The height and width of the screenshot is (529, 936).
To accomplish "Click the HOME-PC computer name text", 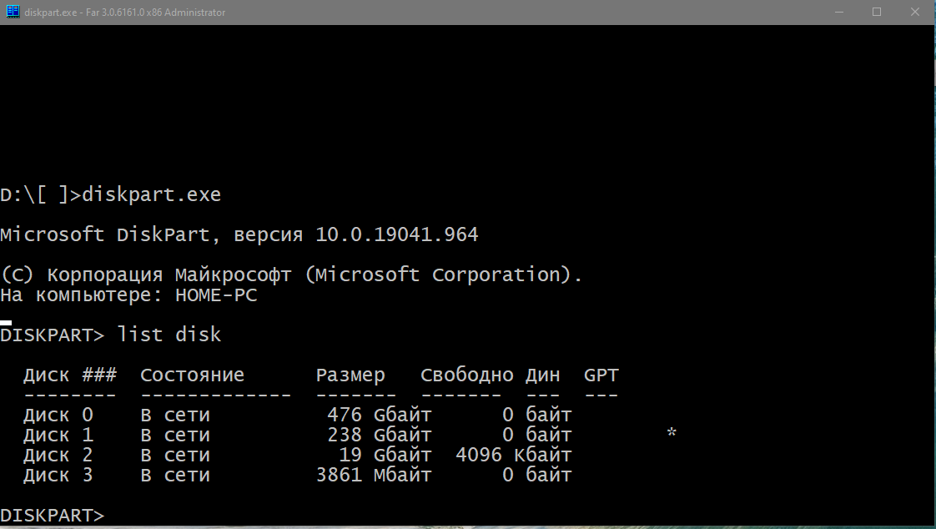I will pyautogui.click(x=216, y=295).
